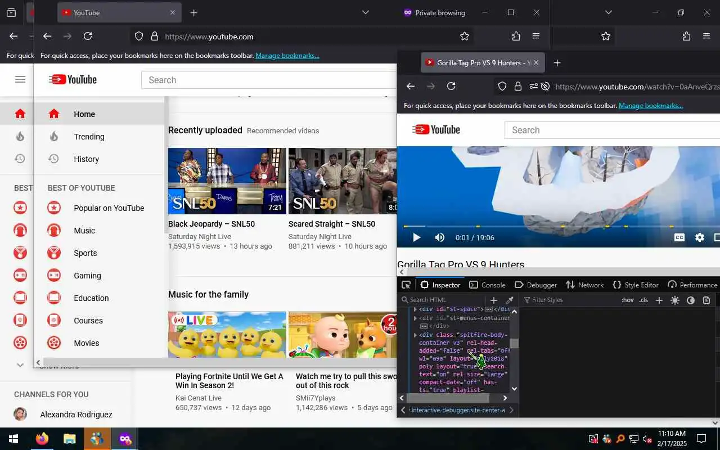Click the autoplay blocked icon in Gorilla Tag address bar

pyautogui.click(x=545, y=86)
